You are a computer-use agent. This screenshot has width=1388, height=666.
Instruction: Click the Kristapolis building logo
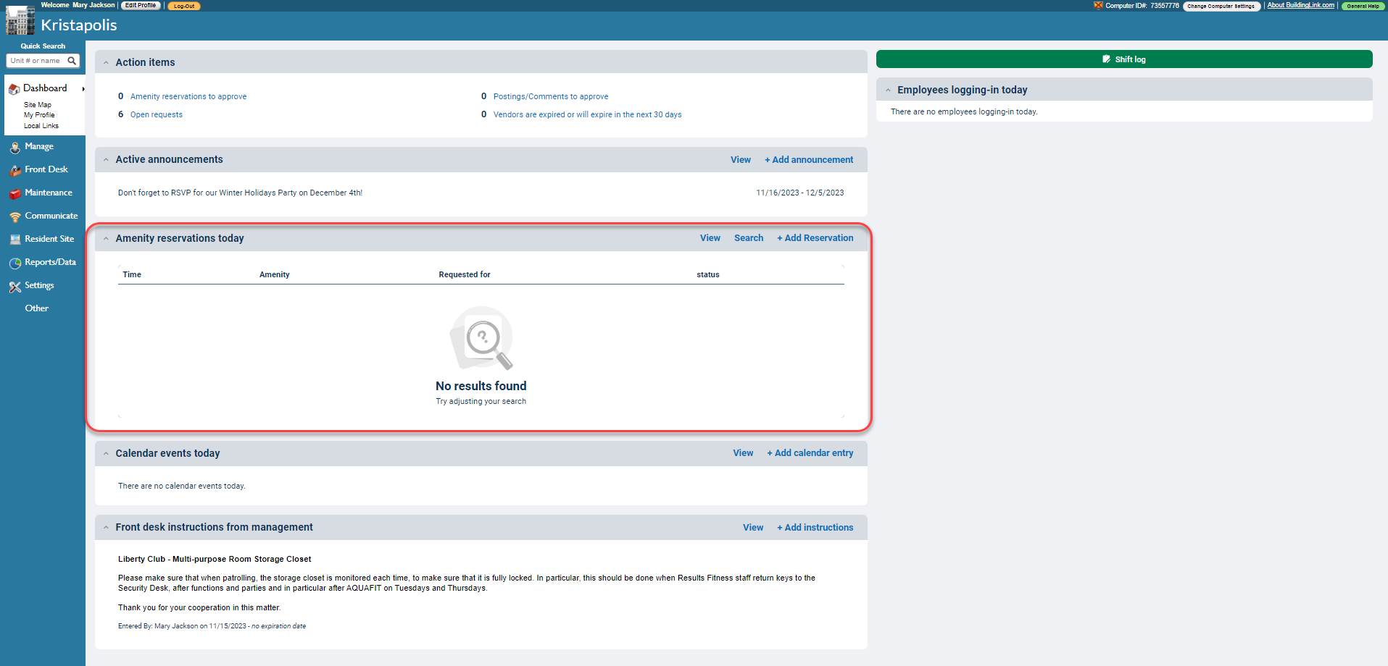click(20, 20)
